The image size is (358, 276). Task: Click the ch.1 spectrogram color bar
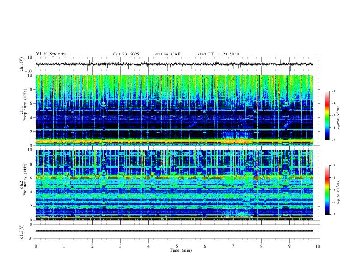click(327, 115)
